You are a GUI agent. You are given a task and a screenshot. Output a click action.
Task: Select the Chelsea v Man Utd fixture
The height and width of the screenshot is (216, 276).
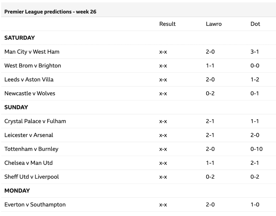coord(28,163)
